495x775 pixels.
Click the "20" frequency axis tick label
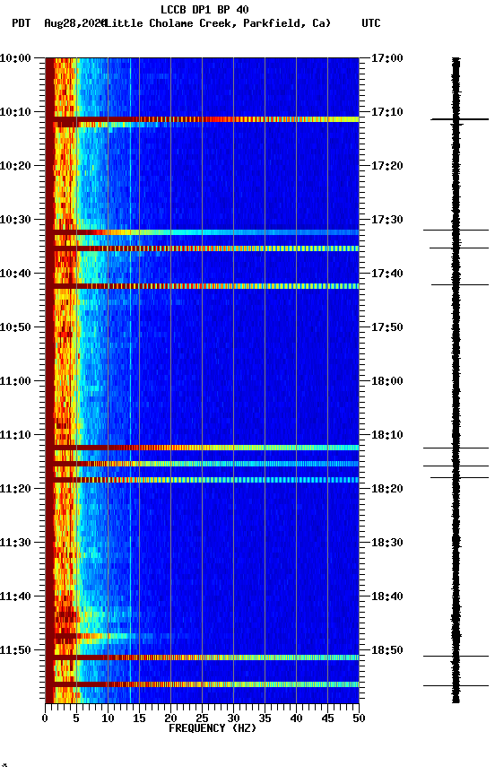pyautogui.click(x=170, y=718)
